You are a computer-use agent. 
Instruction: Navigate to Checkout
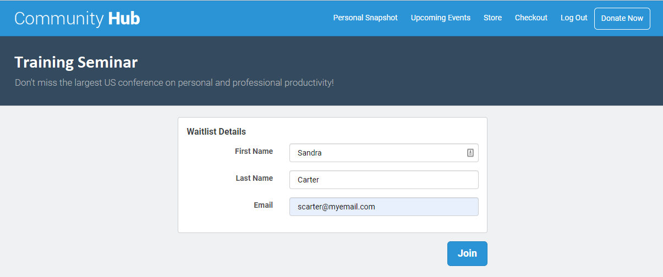531,18
